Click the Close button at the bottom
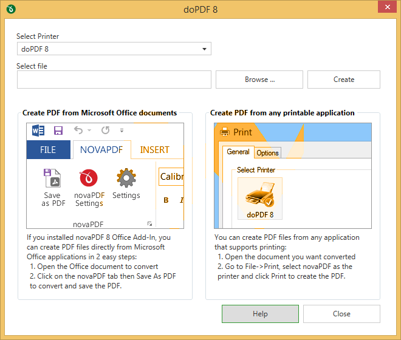The image size is (401, 340). pos(341,314)
